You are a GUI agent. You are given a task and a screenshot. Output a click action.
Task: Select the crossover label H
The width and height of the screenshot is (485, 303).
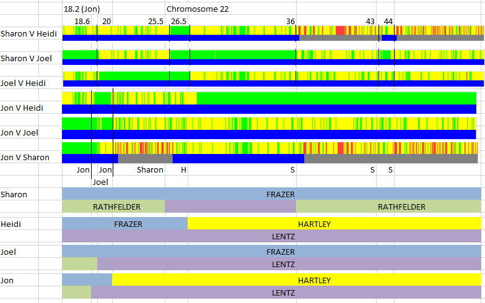pos(183,169)
